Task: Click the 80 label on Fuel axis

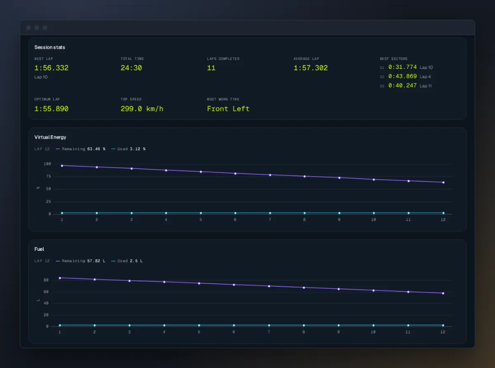Action: (46, 280)
